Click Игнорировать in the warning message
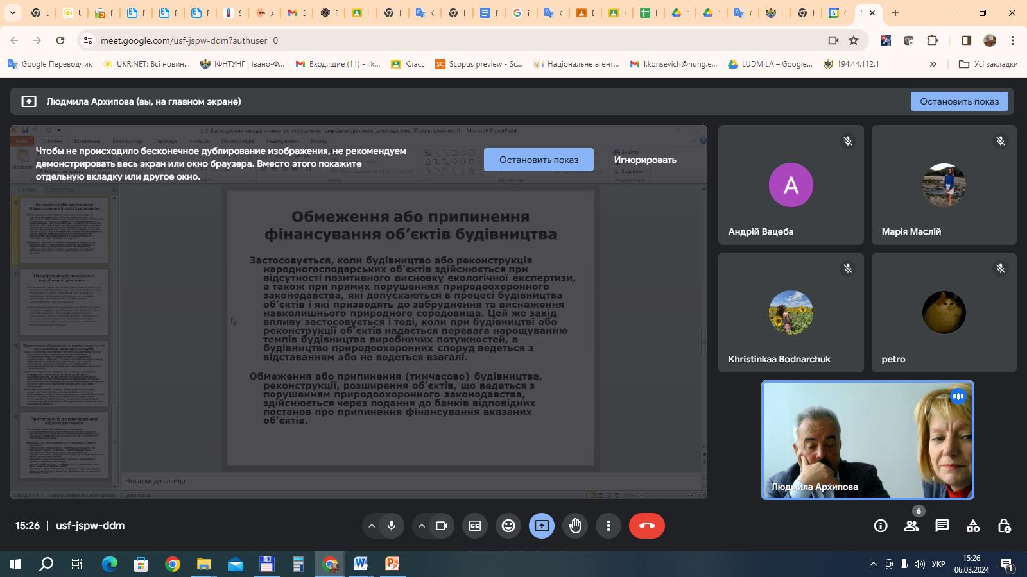Image resolution: width=1027 pixels, height=577 pixels. (x=644, y=160)
